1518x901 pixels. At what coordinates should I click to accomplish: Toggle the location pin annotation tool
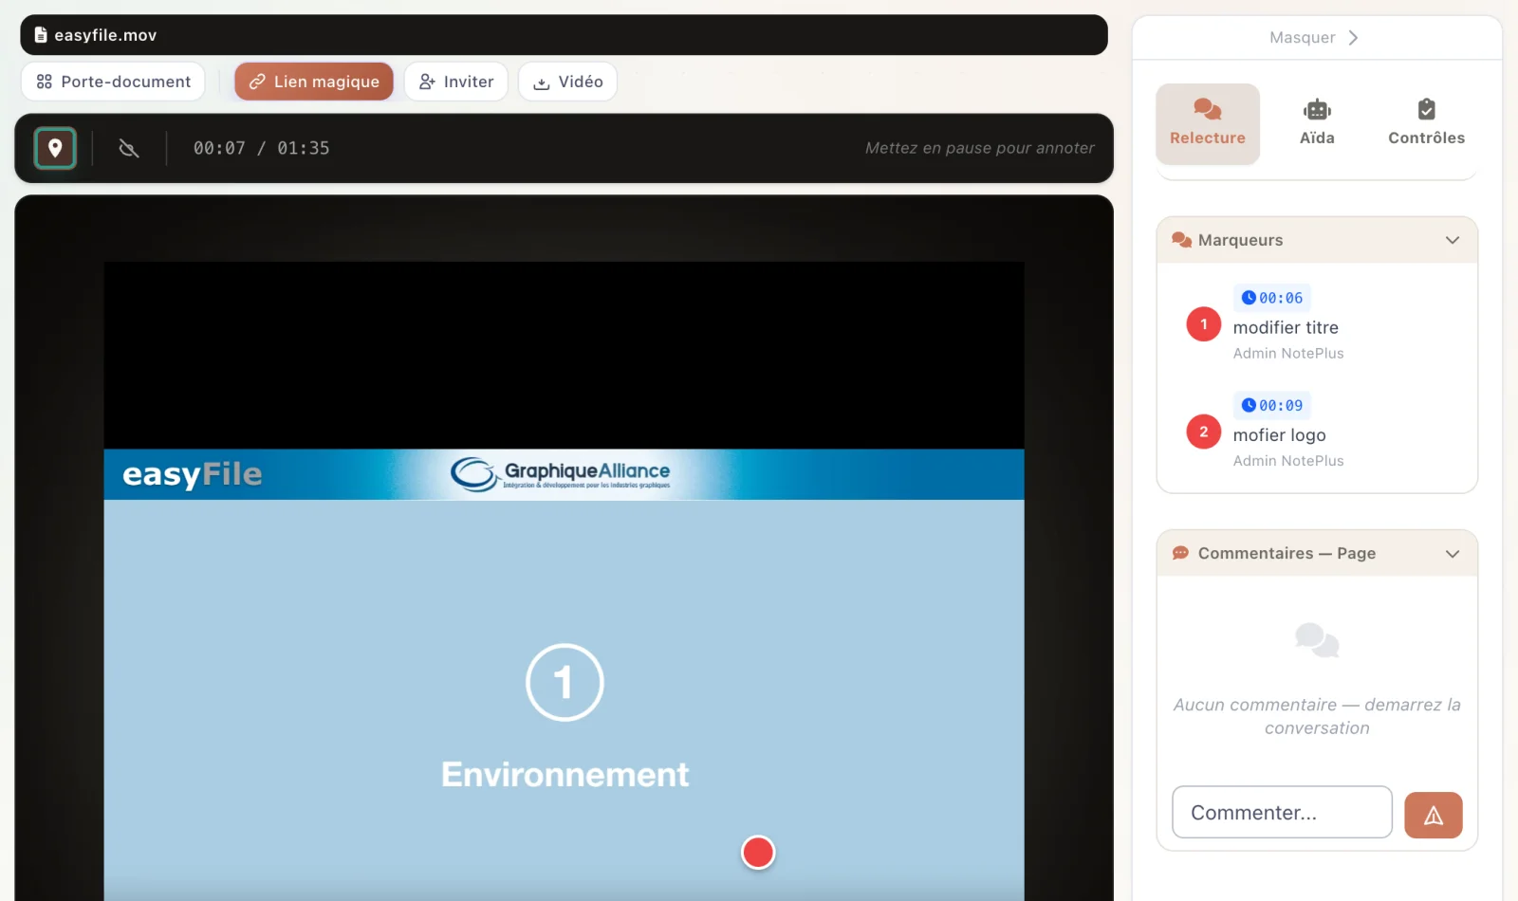pos(55,148)
